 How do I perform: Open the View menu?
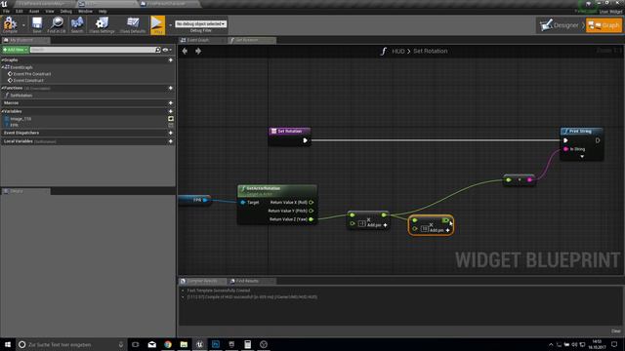tap(50, 11)
